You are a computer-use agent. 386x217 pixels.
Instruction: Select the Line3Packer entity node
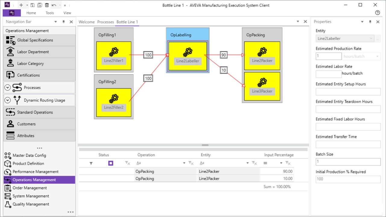(x=262, y=86)
